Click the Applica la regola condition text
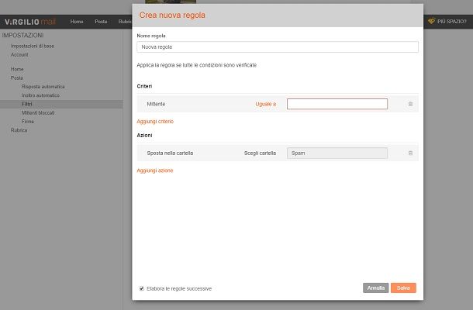Viewport: 473px width, 310px height. coord(197,65)
